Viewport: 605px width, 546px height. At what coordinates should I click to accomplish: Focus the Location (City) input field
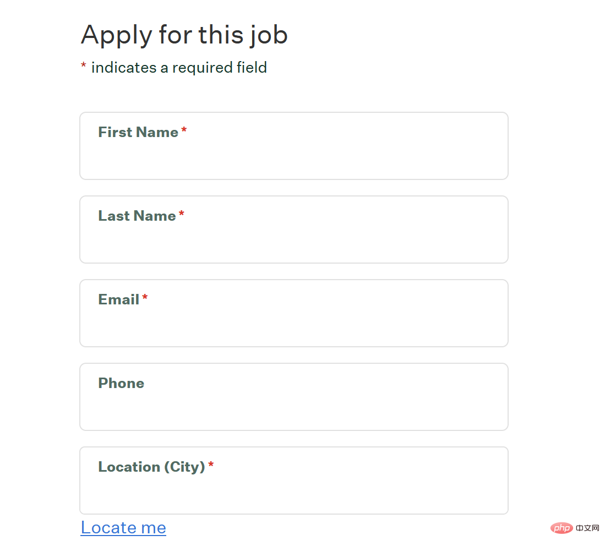[293, 493]
